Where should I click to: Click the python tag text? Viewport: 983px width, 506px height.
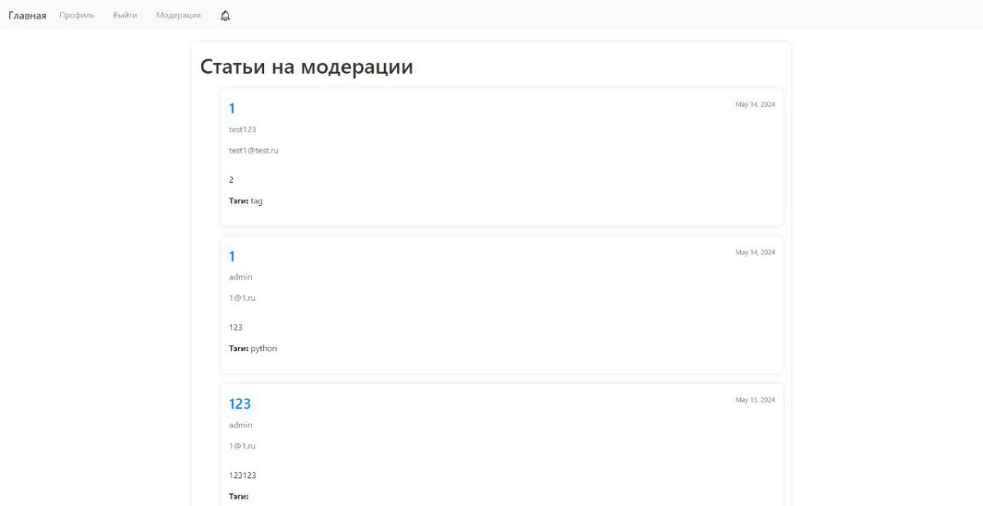tap(264, 349)
